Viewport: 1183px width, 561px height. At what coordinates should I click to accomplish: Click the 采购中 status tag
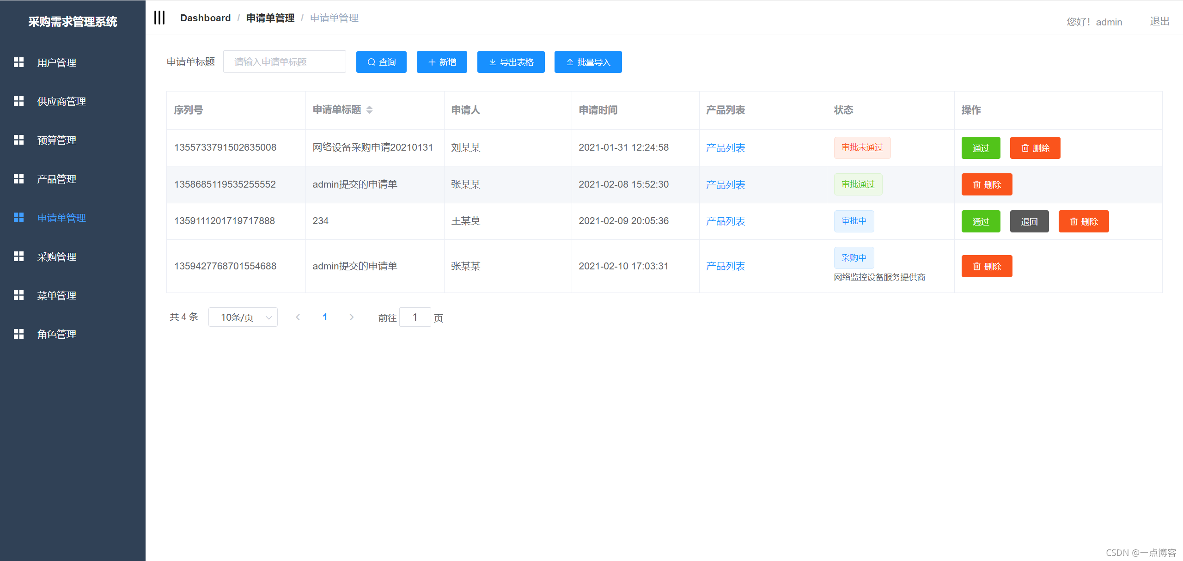point(854,258)
